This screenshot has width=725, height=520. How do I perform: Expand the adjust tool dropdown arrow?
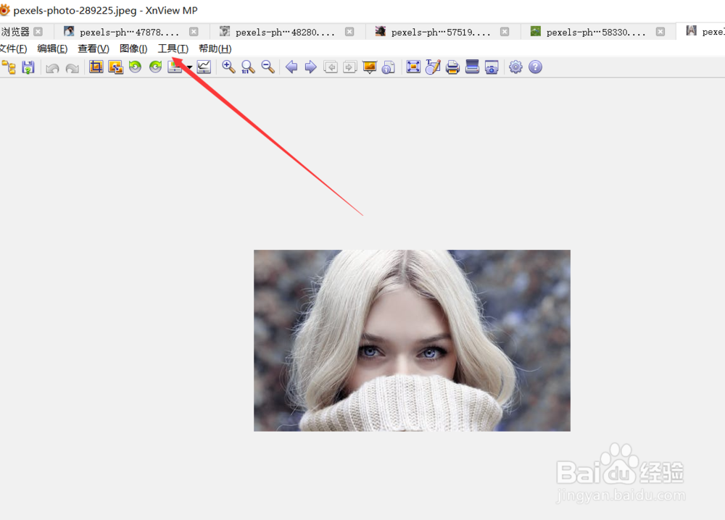point(189,68)
